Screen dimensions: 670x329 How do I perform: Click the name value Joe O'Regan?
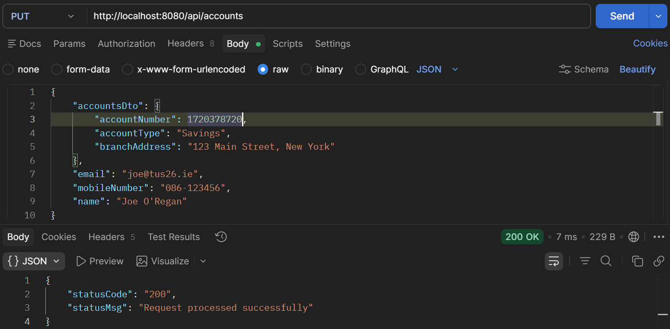(152, 201)
